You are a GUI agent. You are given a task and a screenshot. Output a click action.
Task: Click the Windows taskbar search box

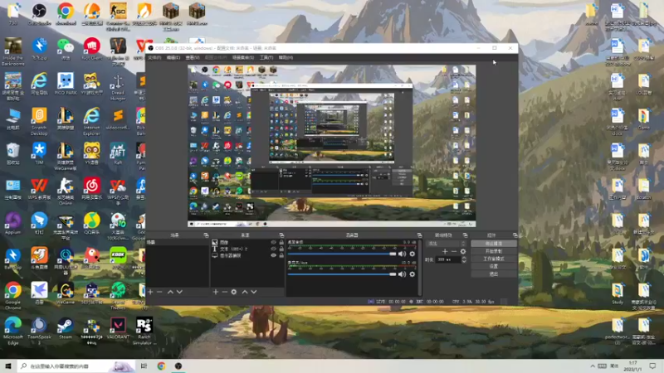76,366
